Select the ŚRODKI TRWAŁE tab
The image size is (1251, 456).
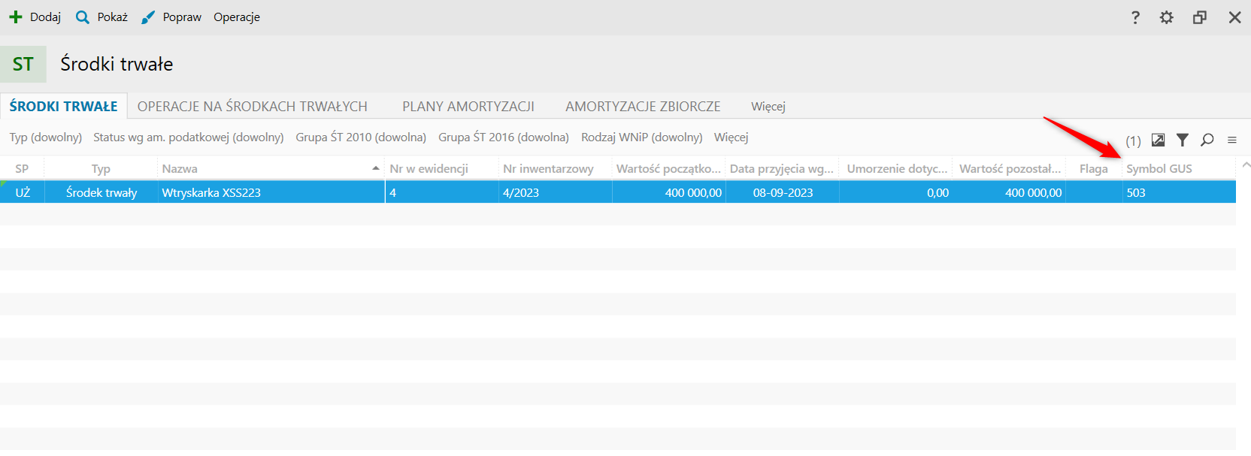click(x=64, y=106)
